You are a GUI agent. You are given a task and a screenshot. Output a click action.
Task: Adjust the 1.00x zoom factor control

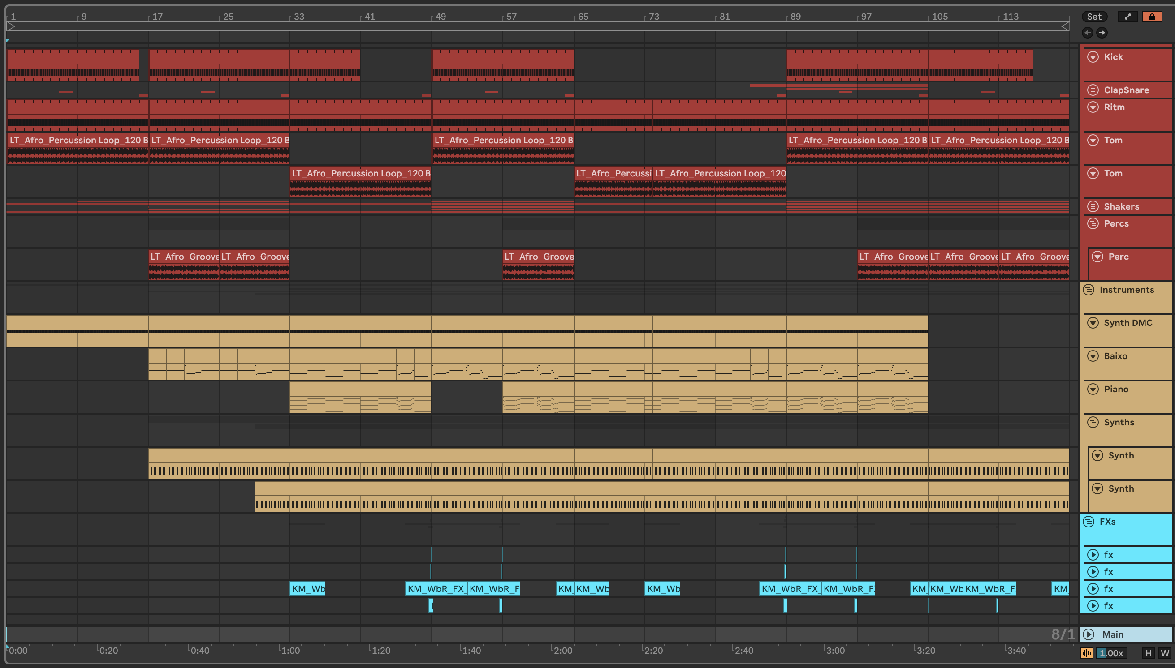(1111, 653)
